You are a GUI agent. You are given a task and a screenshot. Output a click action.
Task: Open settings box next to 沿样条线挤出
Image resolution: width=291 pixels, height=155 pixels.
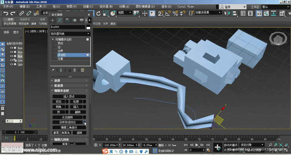click(84, 122)
